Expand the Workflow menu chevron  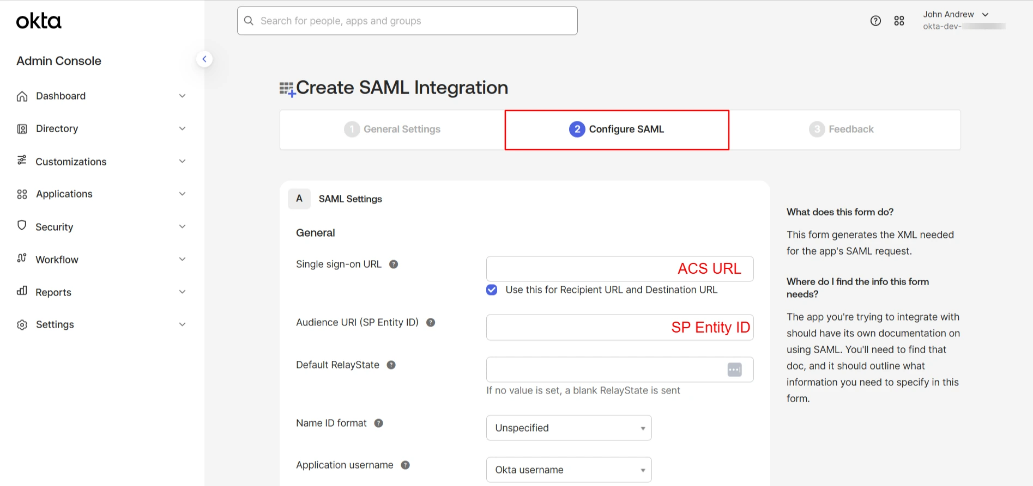(x=183, y=259)
